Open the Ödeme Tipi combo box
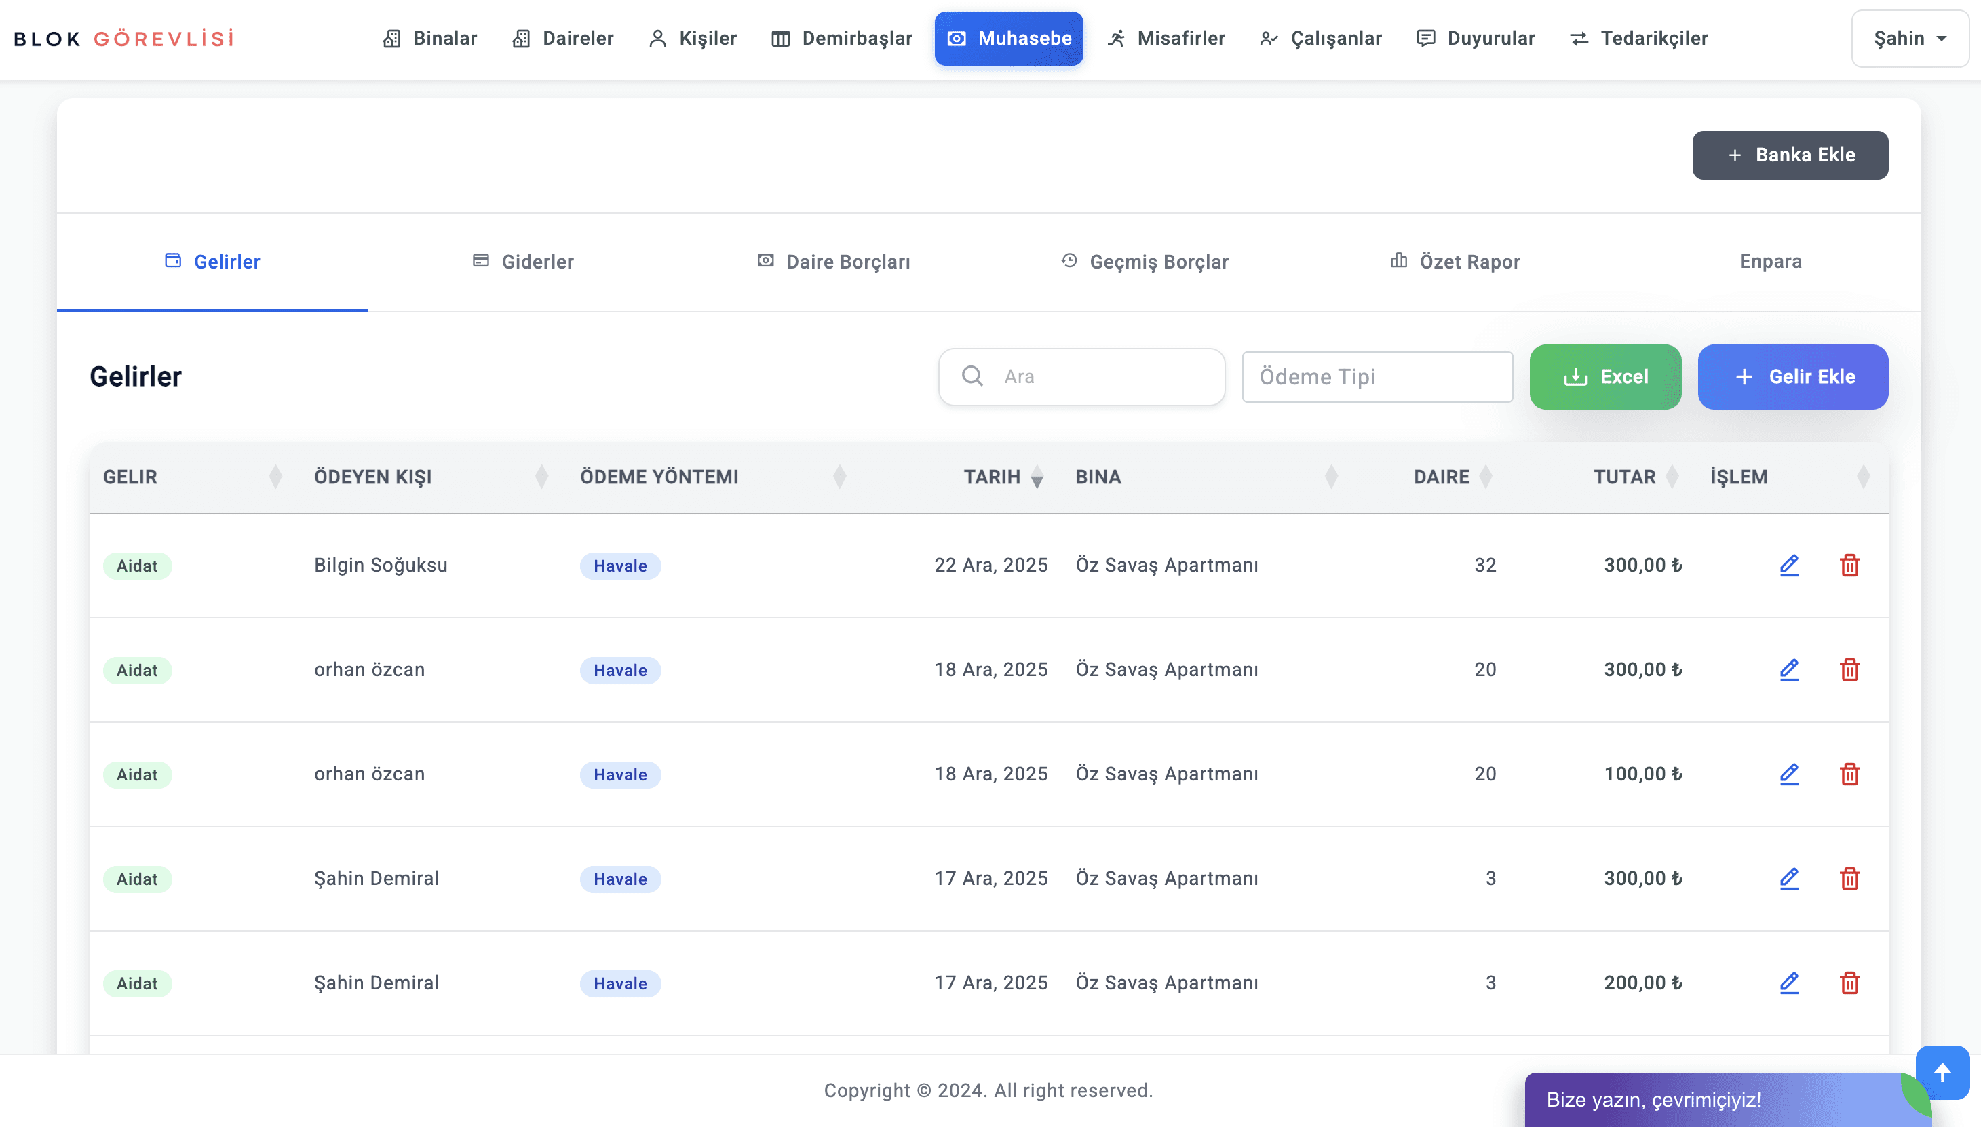 [1376, 377]
